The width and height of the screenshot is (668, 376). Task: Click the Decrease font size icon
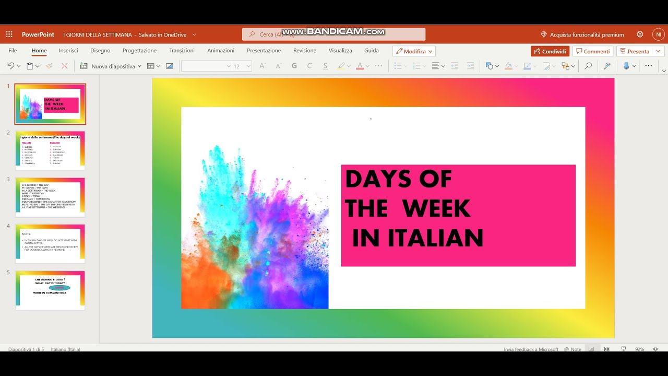click(x=278, y=66)
